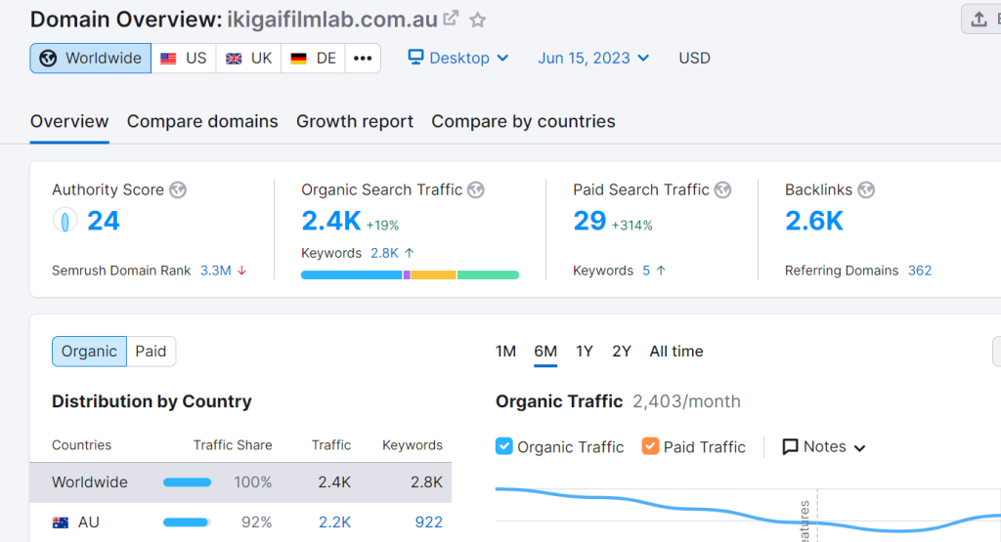Click the export upload icon
This screenshot has height=542, width=1001.
click(979, 19)
